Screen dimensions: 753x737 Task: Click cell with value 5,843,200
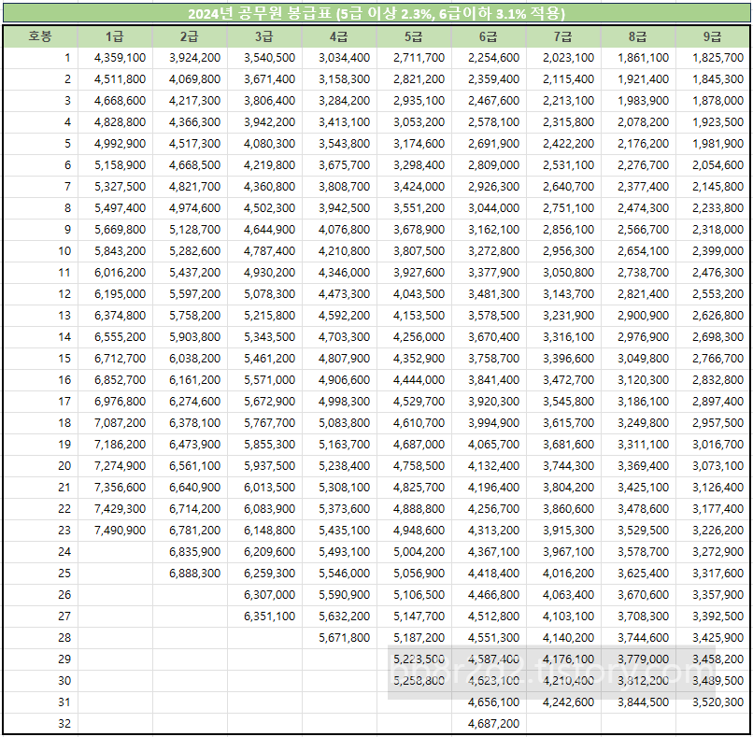[115, 251]
